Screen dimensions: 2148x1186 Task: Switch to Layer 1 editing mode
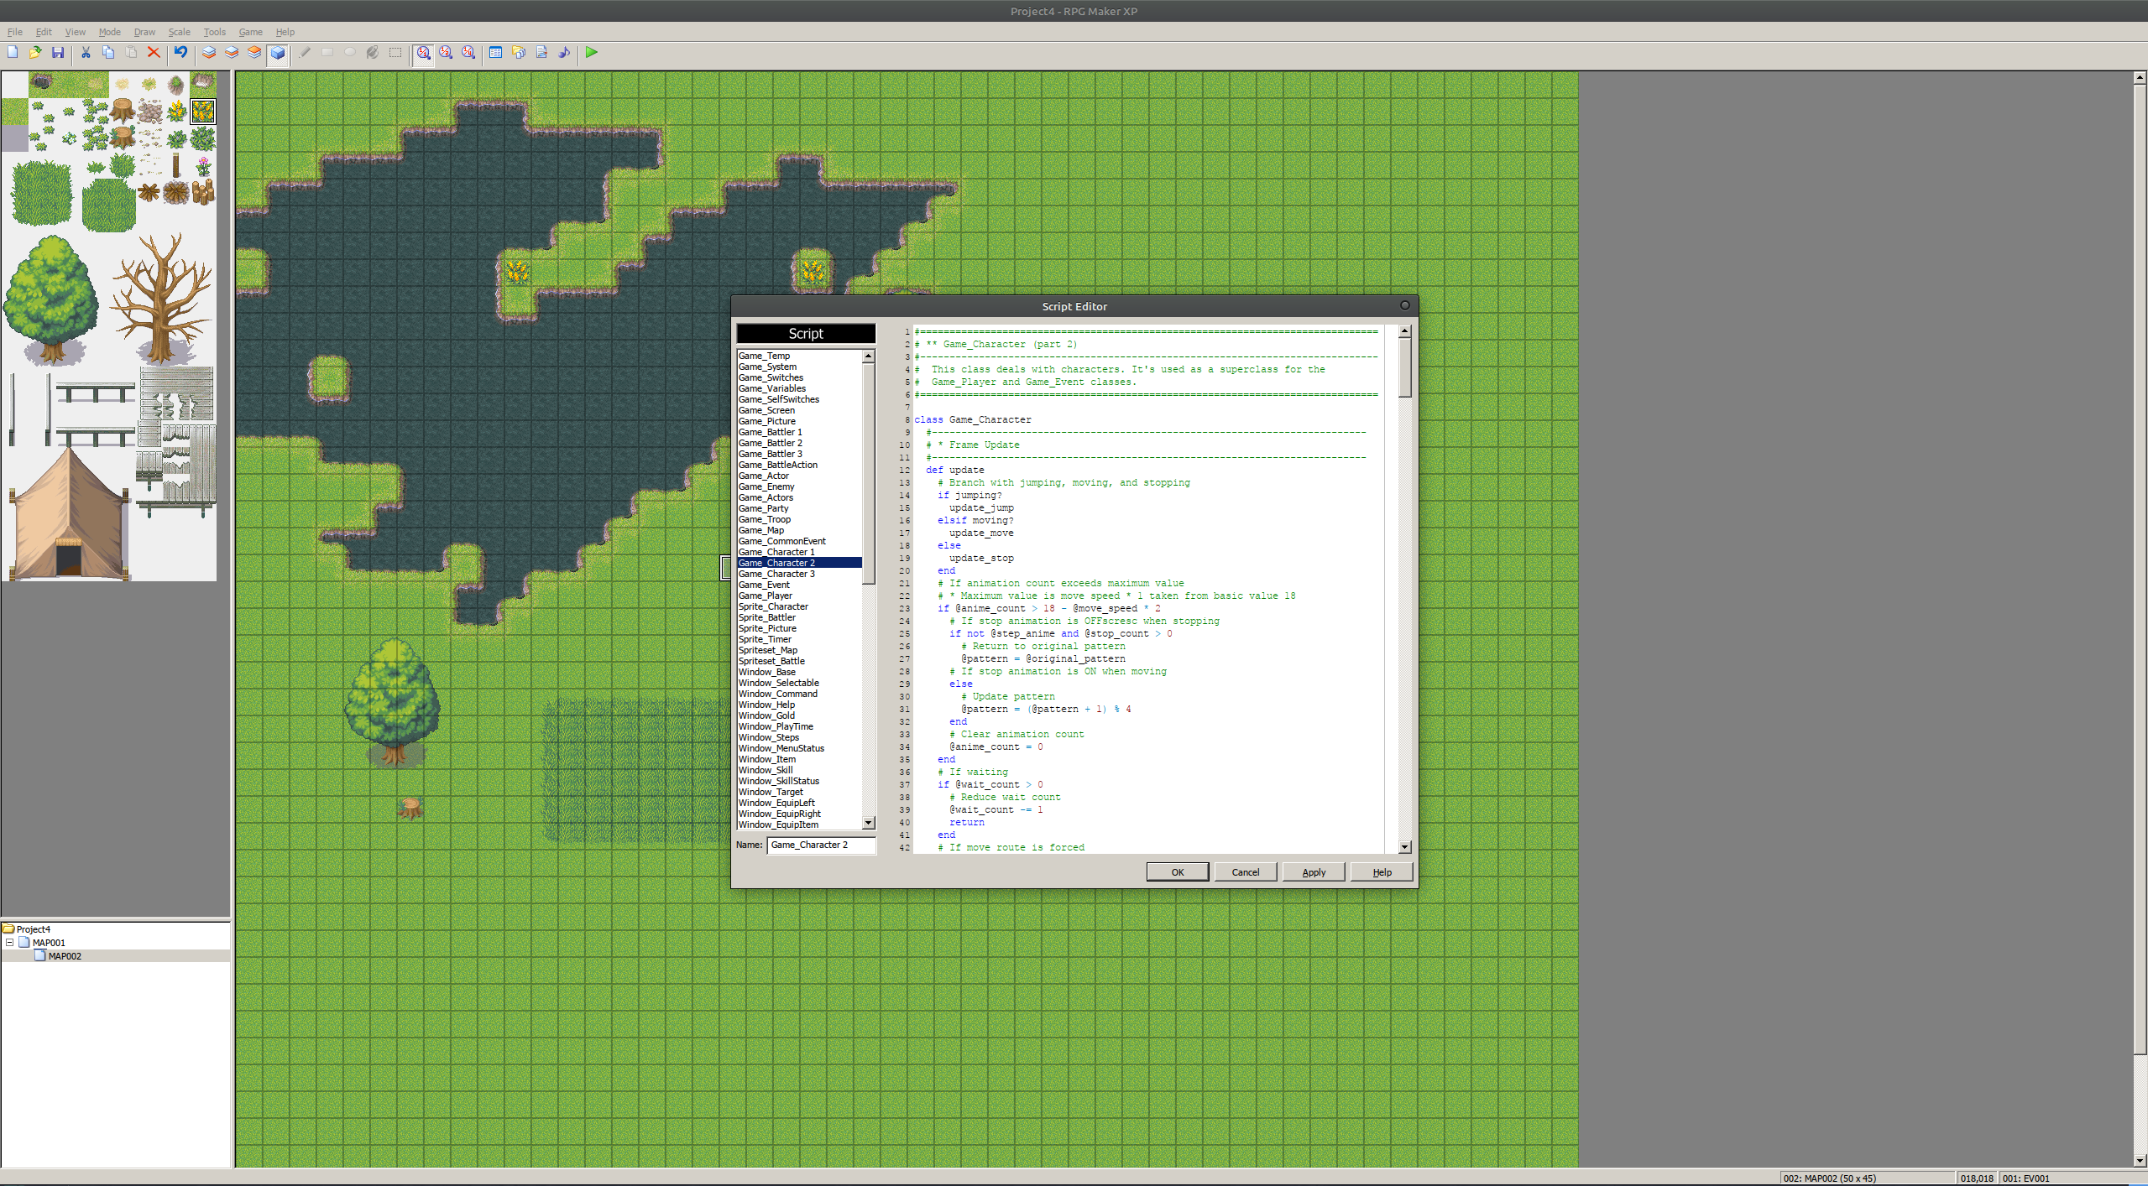209,52
